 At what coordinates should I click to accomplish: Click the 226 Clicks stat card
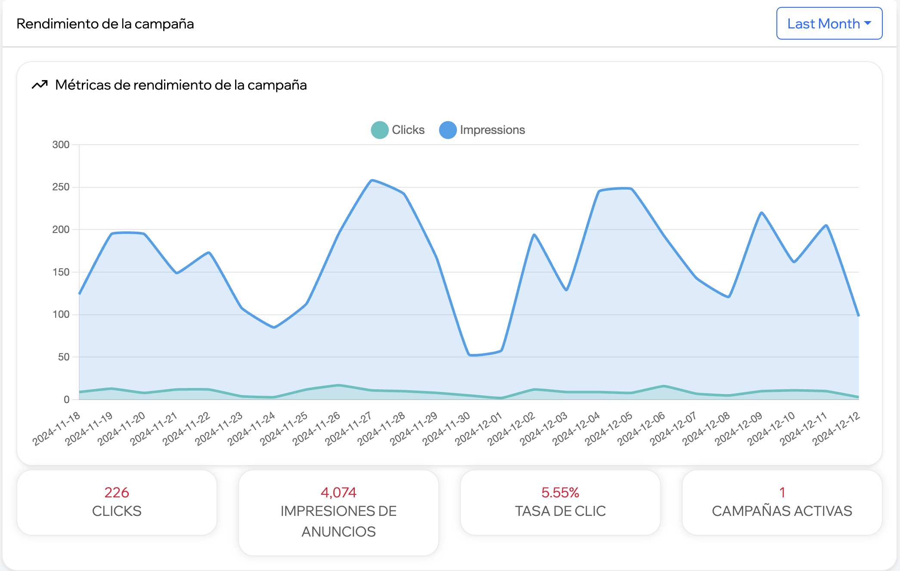[117, 502]
